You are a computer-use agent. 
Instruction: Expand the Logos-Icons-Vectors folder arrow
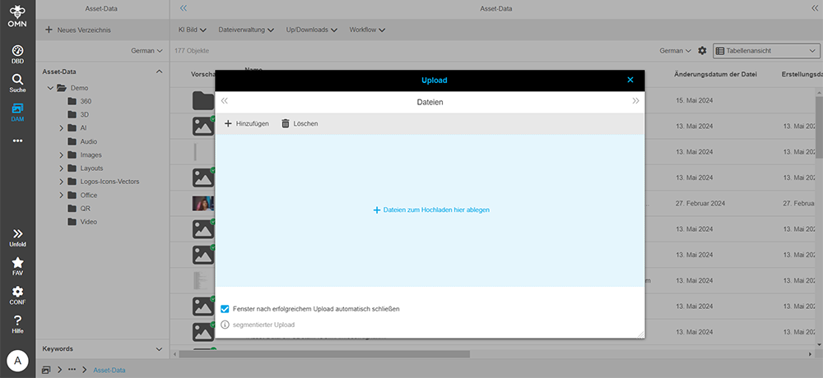[61, 182]
